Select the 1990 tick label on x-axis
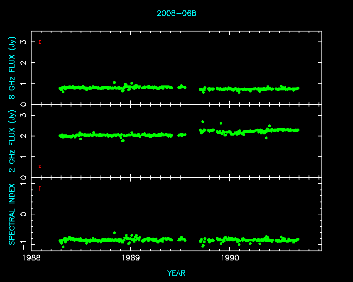 point(230,258)
